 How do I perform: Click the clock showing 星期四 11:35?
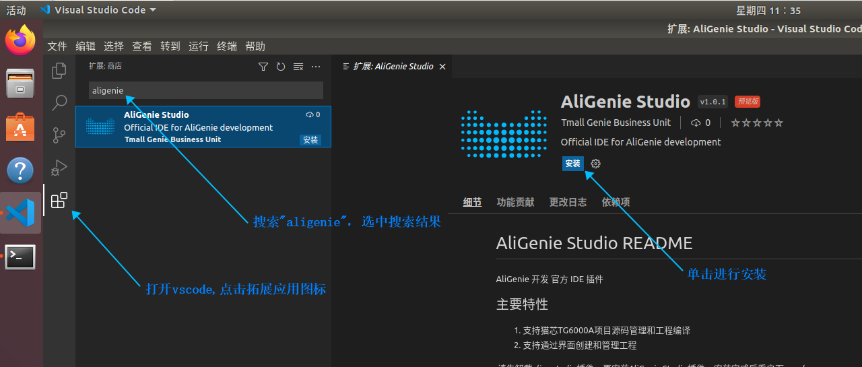coord(768,10)
